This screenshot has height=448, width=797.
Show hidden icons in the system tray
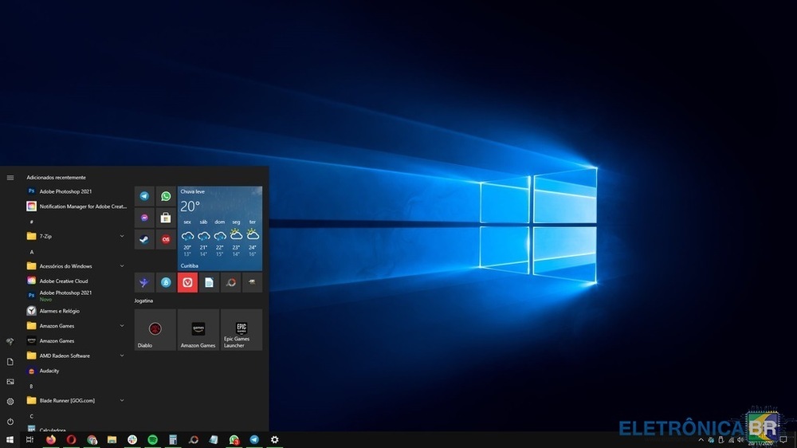click(701, 440)
